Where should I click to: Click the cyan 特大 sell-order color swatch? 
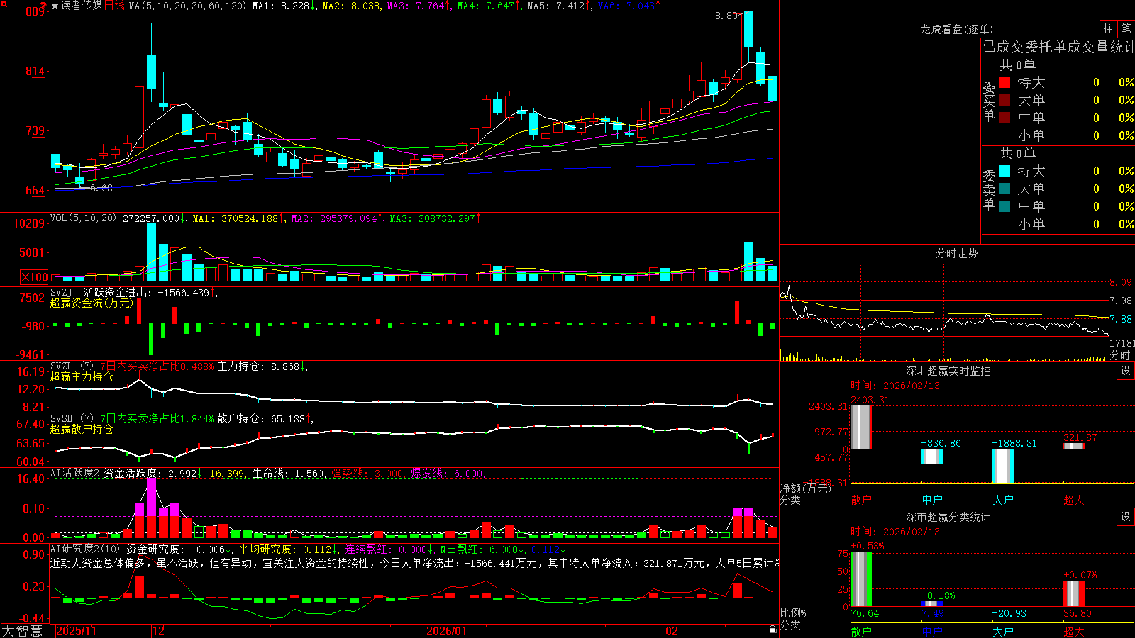[1004, 171]
